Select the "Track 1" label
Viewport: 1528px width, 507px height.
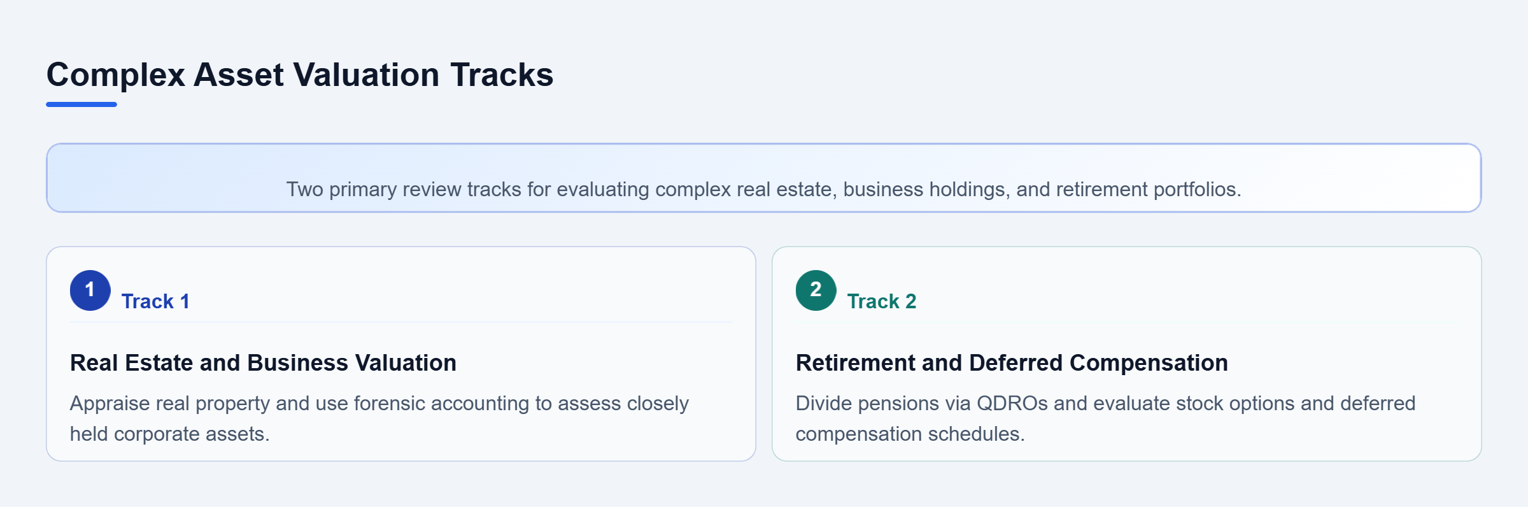pos(155,301)
